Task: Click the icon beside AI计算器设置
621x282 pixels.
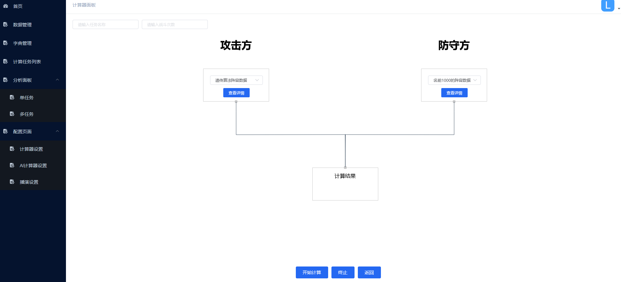Action: [x=12, y=165]
